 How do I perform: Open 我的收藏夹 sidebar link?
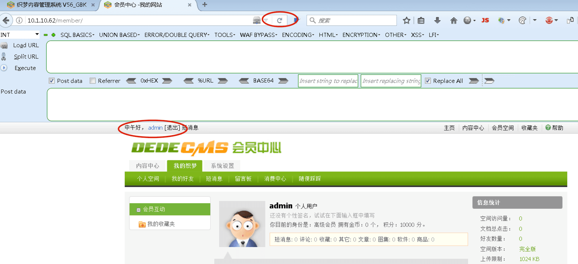coord(161,224)
